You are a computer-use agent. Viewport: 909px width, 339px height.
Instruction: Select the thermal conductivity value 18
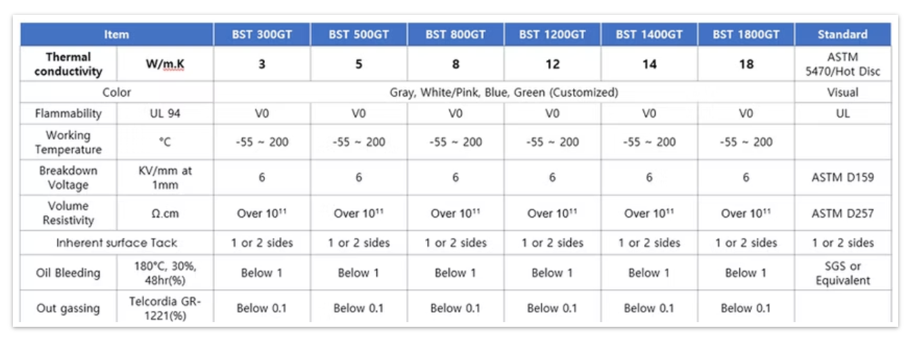[x=745, y=64]
